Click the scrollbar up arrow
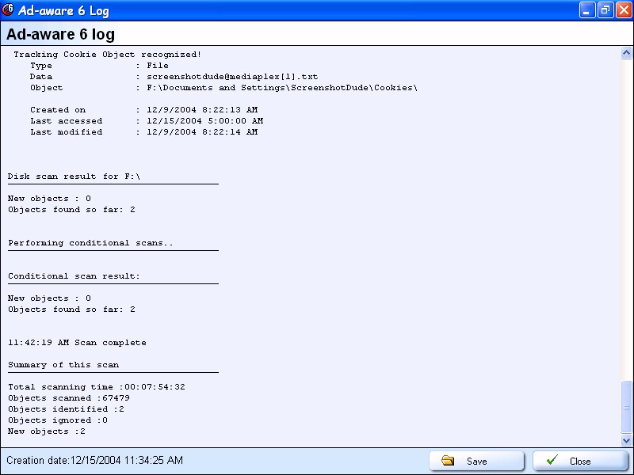The height and width of the screenshot is (475, 634). click(x=626, y=53)
